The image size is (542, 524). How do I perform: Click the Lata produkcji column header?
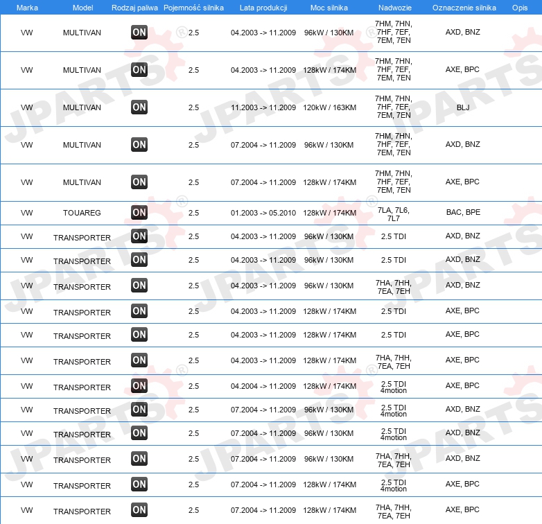pos(263,8)
